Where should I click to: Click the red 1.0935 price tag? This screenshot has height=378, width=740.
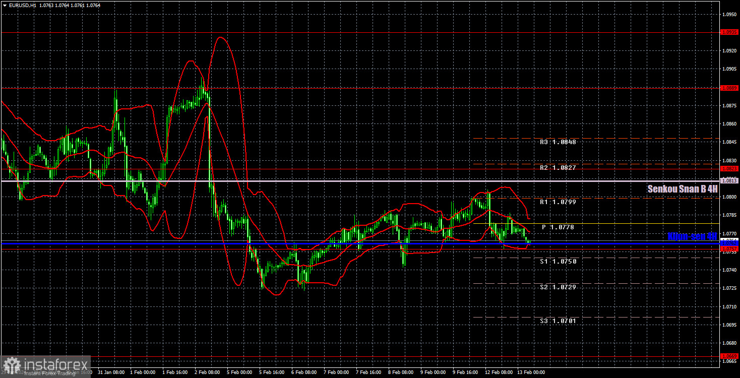pos(729,32)
